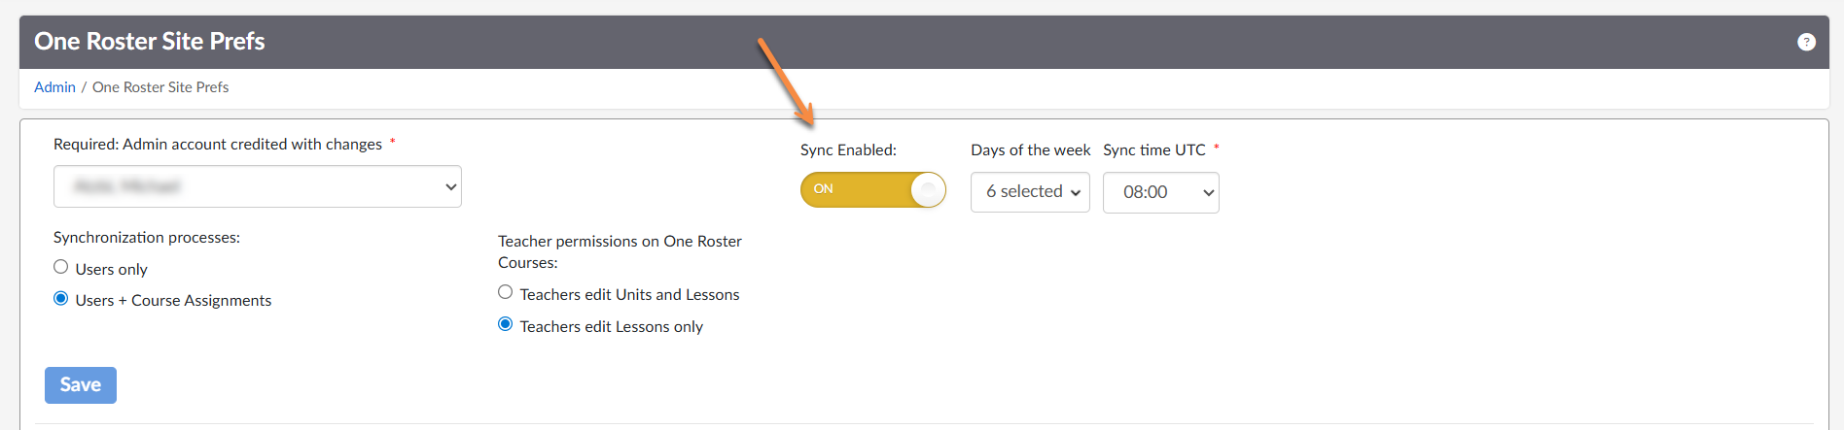
Task: Click the One Roster Site Prefs breadcrumb
Action: [160, 87]
